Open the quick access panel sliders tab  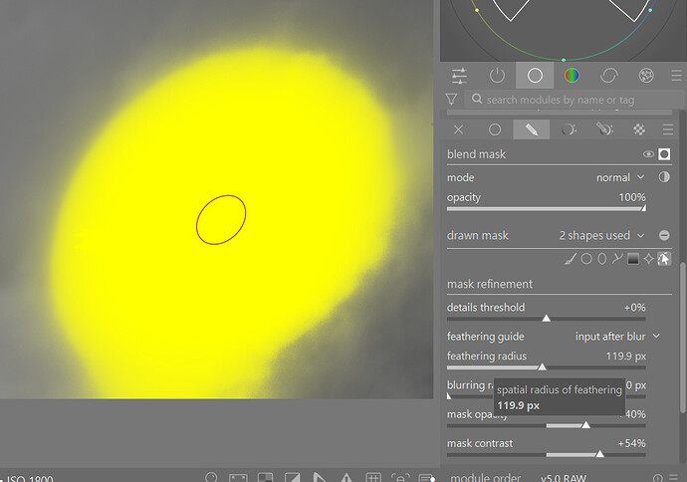pyautogui.click(x=459, y=76)
